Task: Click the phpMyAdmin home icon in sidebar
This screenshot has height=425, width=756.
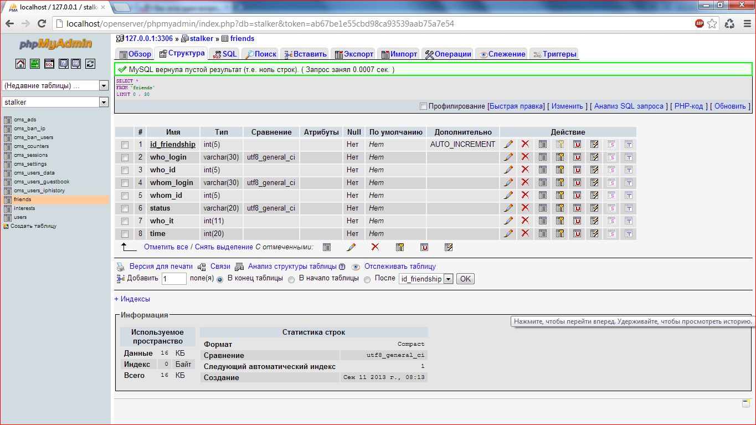Action: click(20, 64)
